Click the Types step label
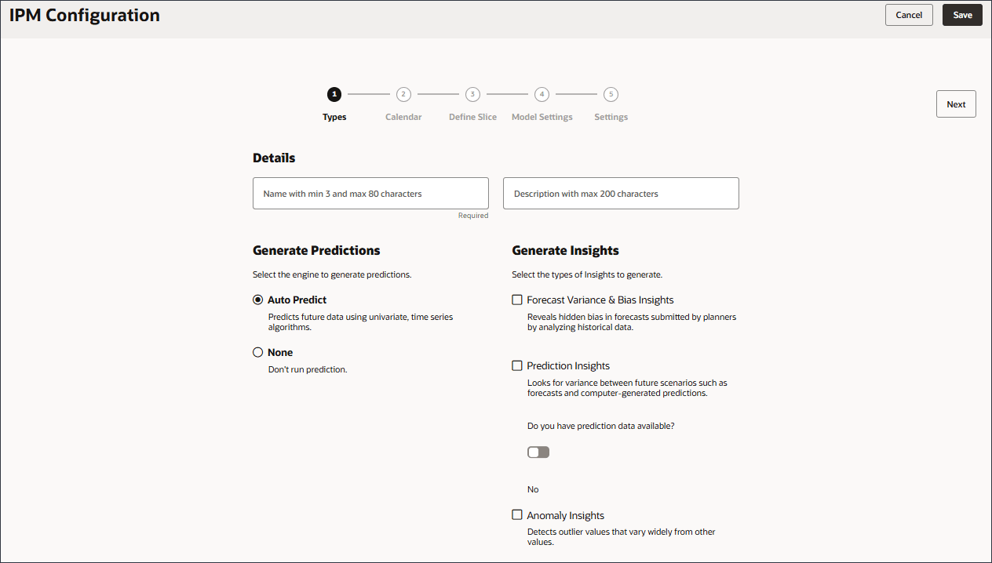992x563 pixels. (x=334, y=116)
